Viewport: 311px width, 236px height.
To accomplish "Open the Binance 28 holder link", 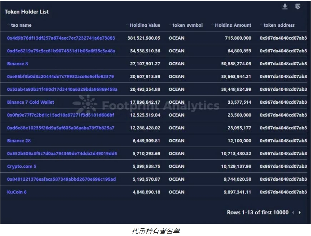I will coord(19,141).
